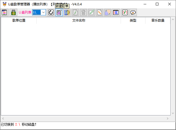Click the green pen edit icon

tap(92, 12)
